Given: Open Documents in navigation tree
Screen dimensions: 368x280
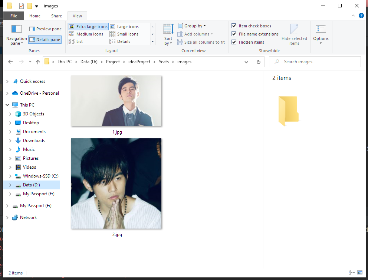Looking at the screenshot, I should (34, 132).
